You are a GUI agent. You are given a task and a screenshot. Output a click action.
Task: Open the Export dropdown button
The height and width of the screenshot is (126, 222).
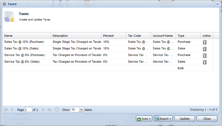point(163,119)
